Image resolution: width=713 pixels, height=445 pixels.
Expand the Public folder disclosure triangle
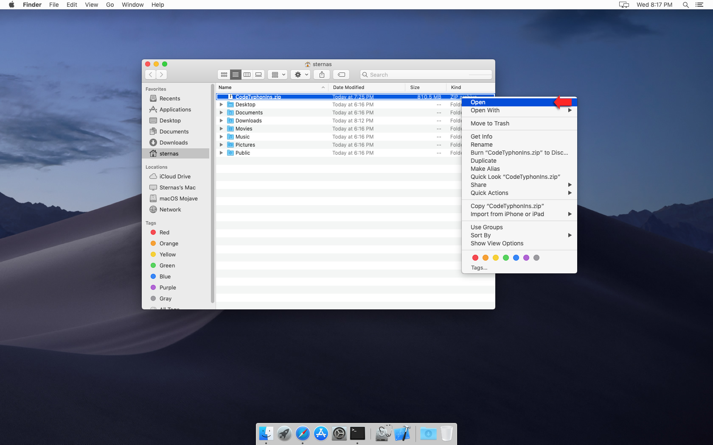(221, 153)
